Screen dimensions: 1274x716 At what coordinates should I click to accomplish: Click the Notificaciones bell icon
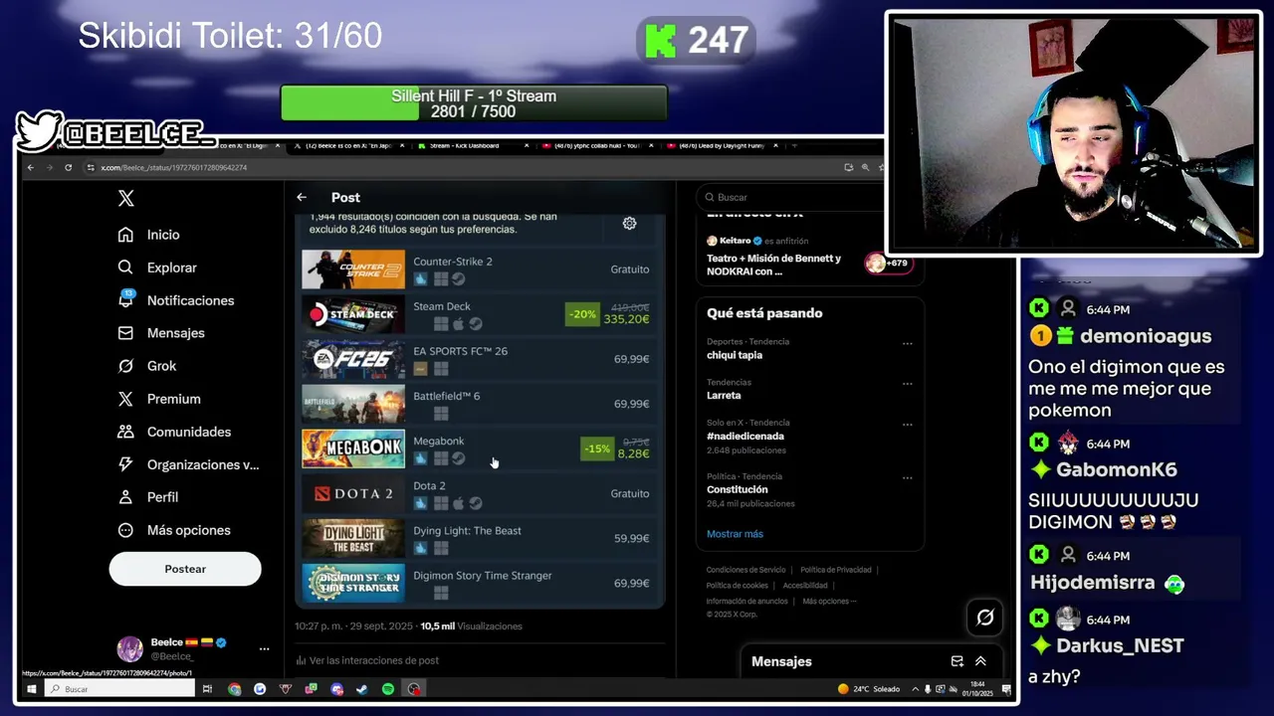coord(125,300)
